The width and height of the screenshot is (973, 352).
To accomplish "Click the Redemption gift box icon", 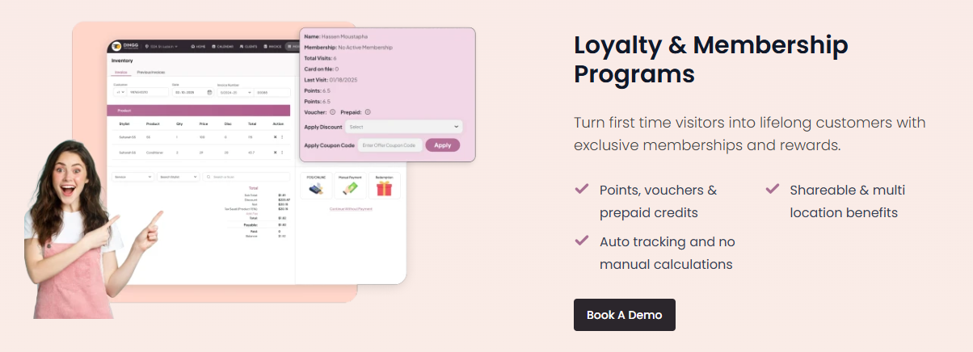I will (x=384, y=189).
